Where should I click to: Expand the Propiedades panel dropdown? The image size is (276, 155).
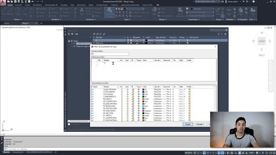point(194,19)
